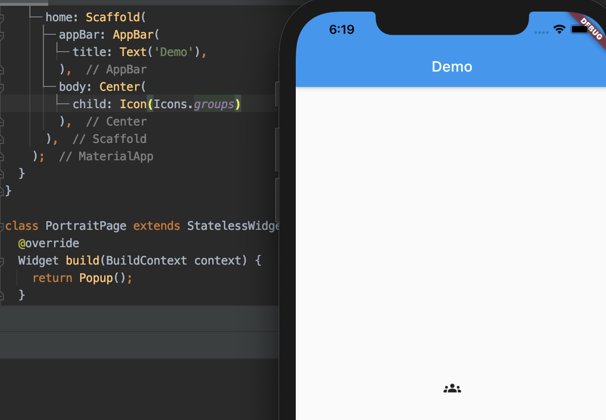Click the '// Center' closing comment
606x420 pixels.
pos(116,122)
